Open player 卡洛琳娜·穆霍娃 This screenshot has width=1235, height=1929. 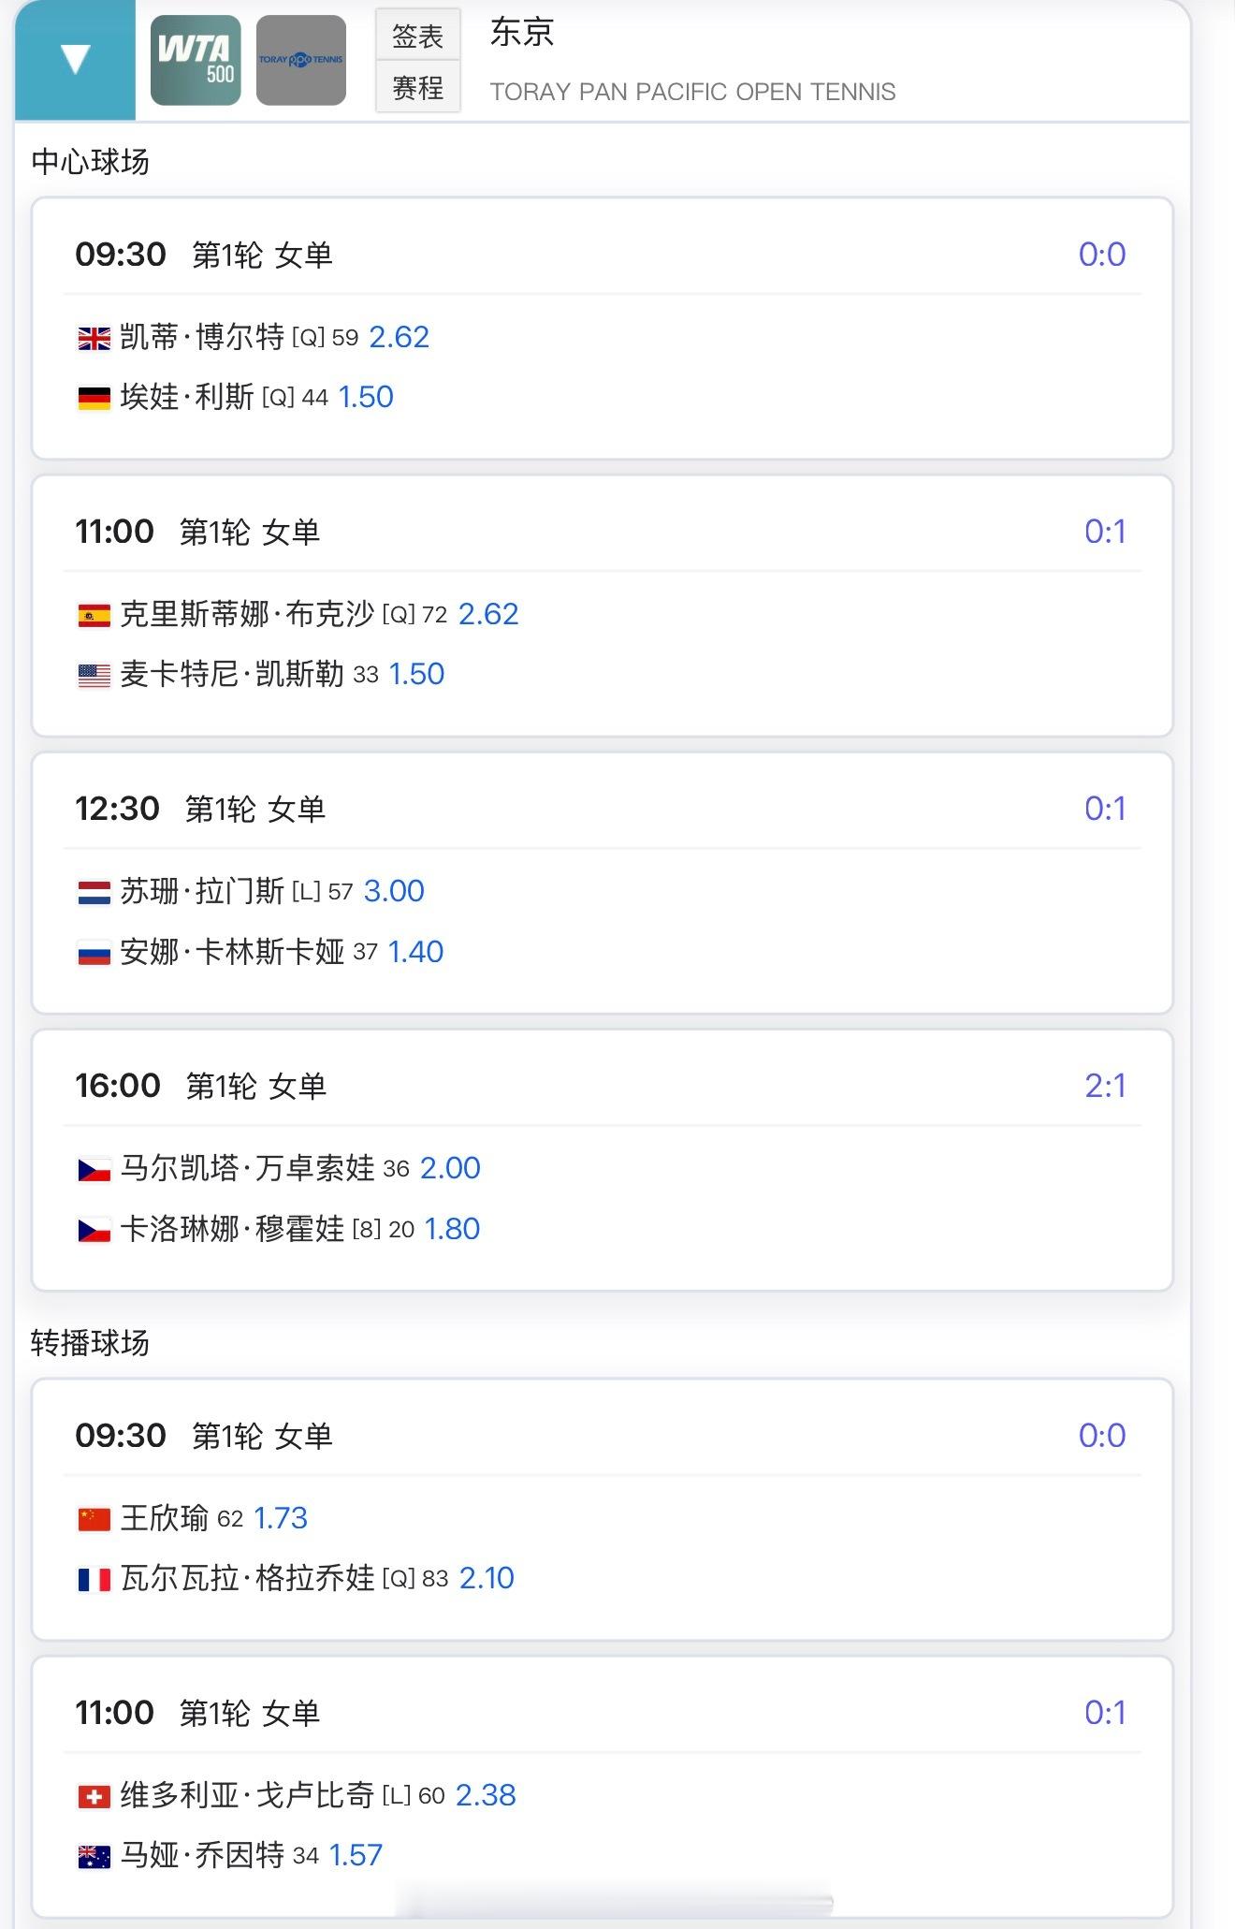[x=232, y=1229]
